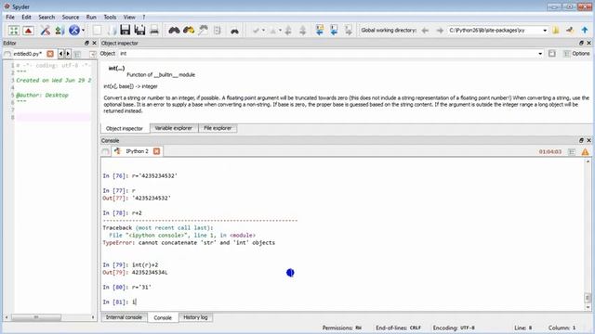Click the small binoculars find-in-files icon
595x334 pixels.
[x=234, y=31]
